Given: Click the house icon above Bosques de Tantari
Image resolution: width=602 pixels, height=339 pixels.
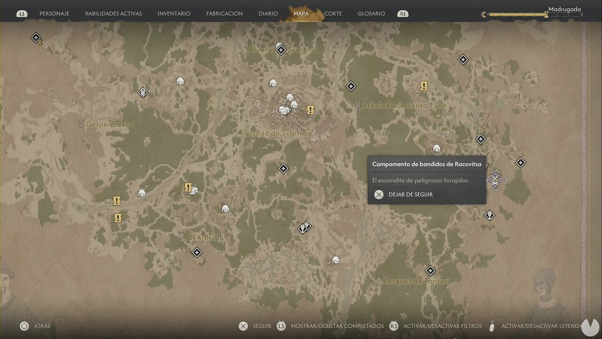Looking at the screenshot, I should (x=335, y=260).
